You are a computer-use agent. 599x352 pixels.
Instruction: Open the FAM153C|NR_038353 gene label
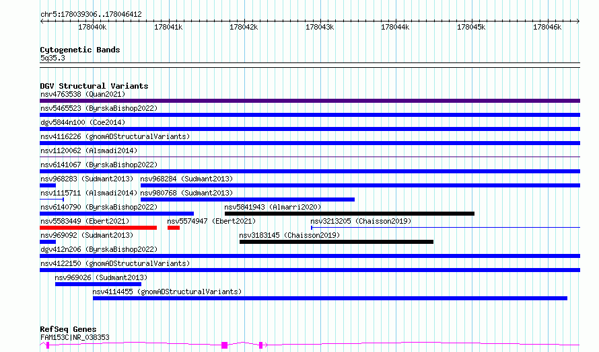coord(75,337)
